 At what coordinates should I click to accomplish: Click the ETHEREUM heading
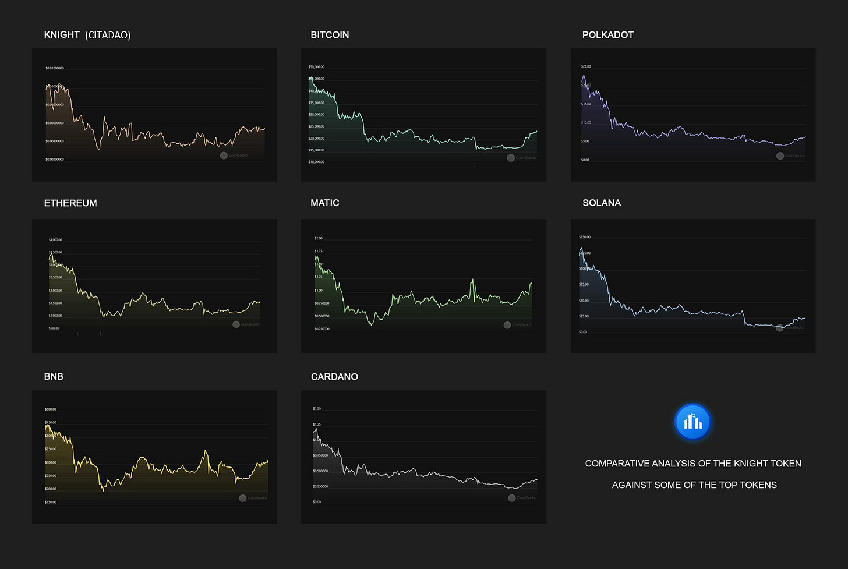70,203
